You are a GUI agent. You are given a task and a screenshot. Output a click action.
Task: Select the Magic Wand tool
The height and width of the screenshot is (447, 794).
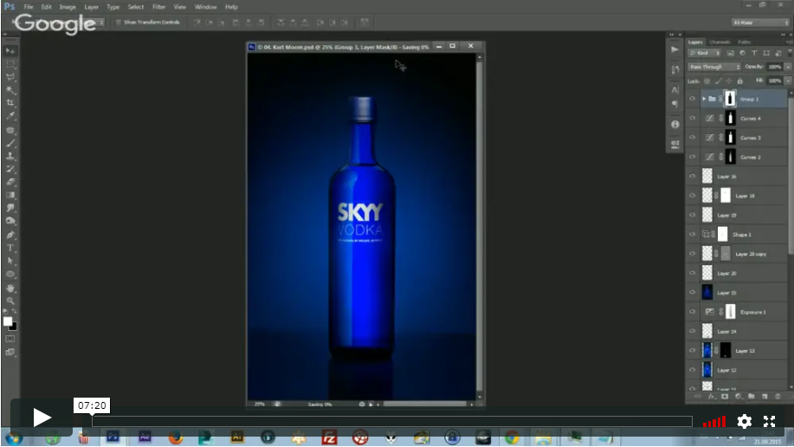(x=10, y=90)
